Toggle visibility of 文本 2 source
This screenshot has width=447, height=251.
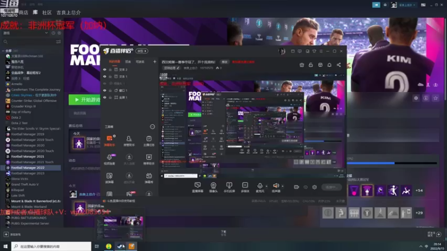[x=104, y=69]
